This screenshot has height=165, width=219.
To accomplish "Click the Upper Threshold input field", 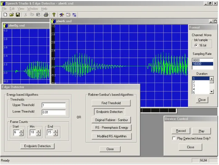I will click(x=54, y=105).
